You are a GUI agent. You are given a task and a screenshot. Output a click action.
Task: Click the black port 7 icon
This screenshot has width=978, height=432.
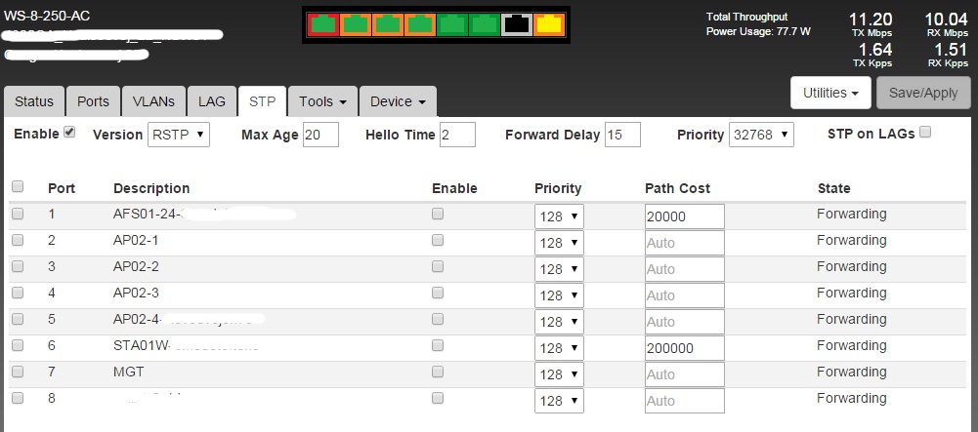point(517,24)
